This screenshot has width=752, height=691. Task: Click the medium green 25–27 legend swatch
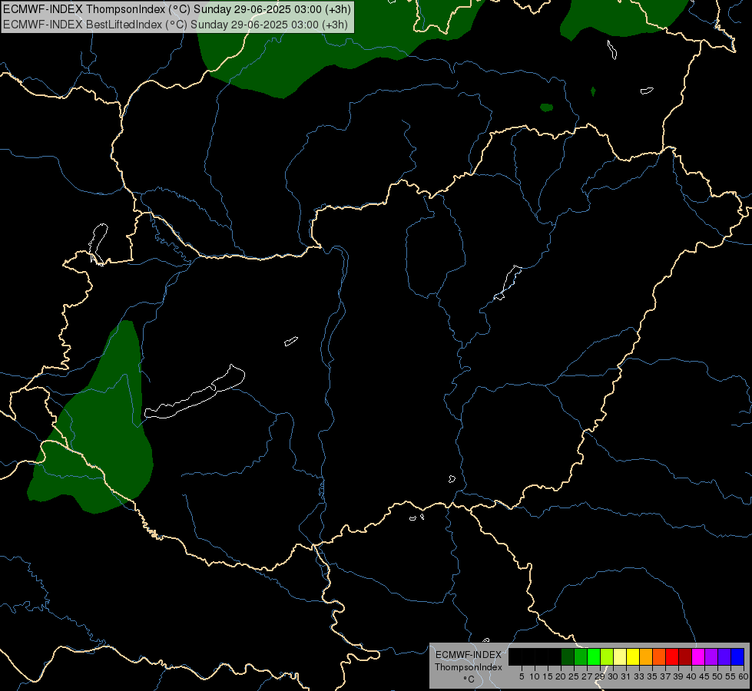click(581, 656)
